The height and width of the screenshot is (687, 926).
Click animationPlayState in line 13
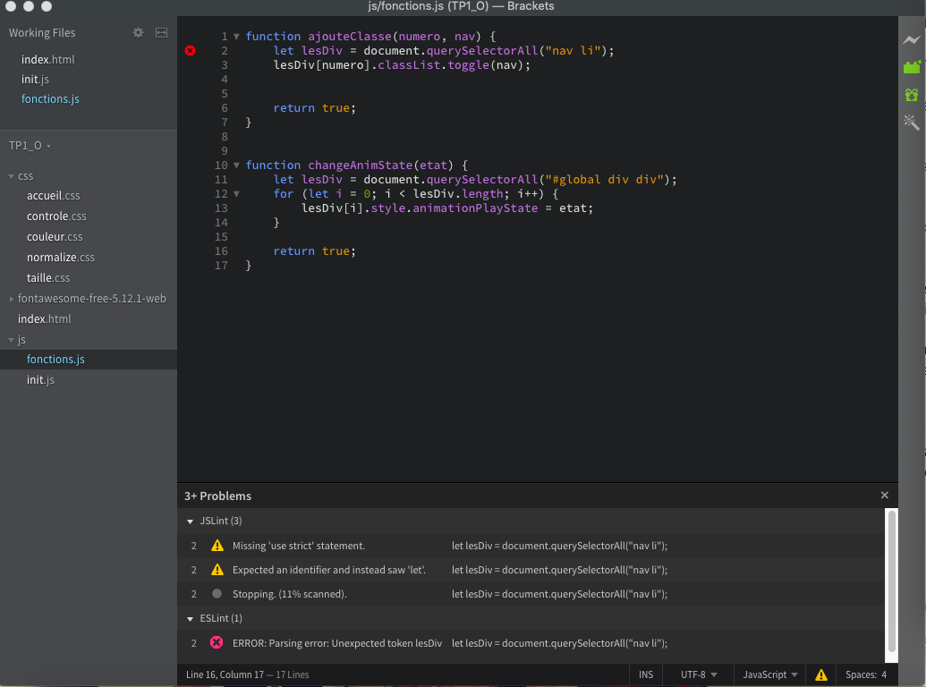475,208
